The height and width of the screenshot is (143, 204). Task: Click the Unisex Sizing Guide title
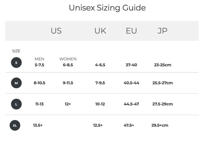click(x=107, y=8)
